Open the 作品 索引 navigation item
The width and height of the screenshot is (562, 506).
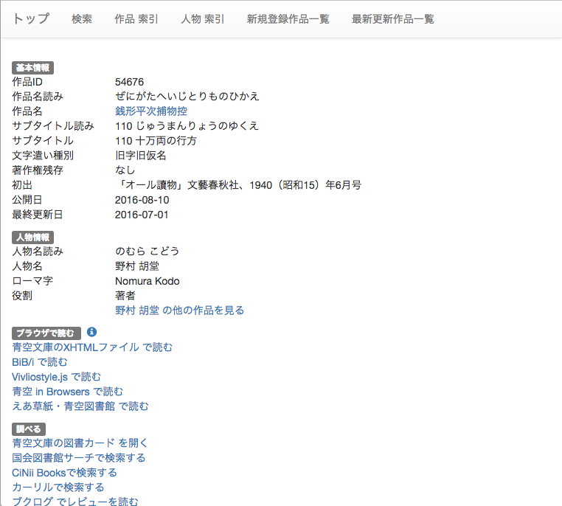point(136,19)
